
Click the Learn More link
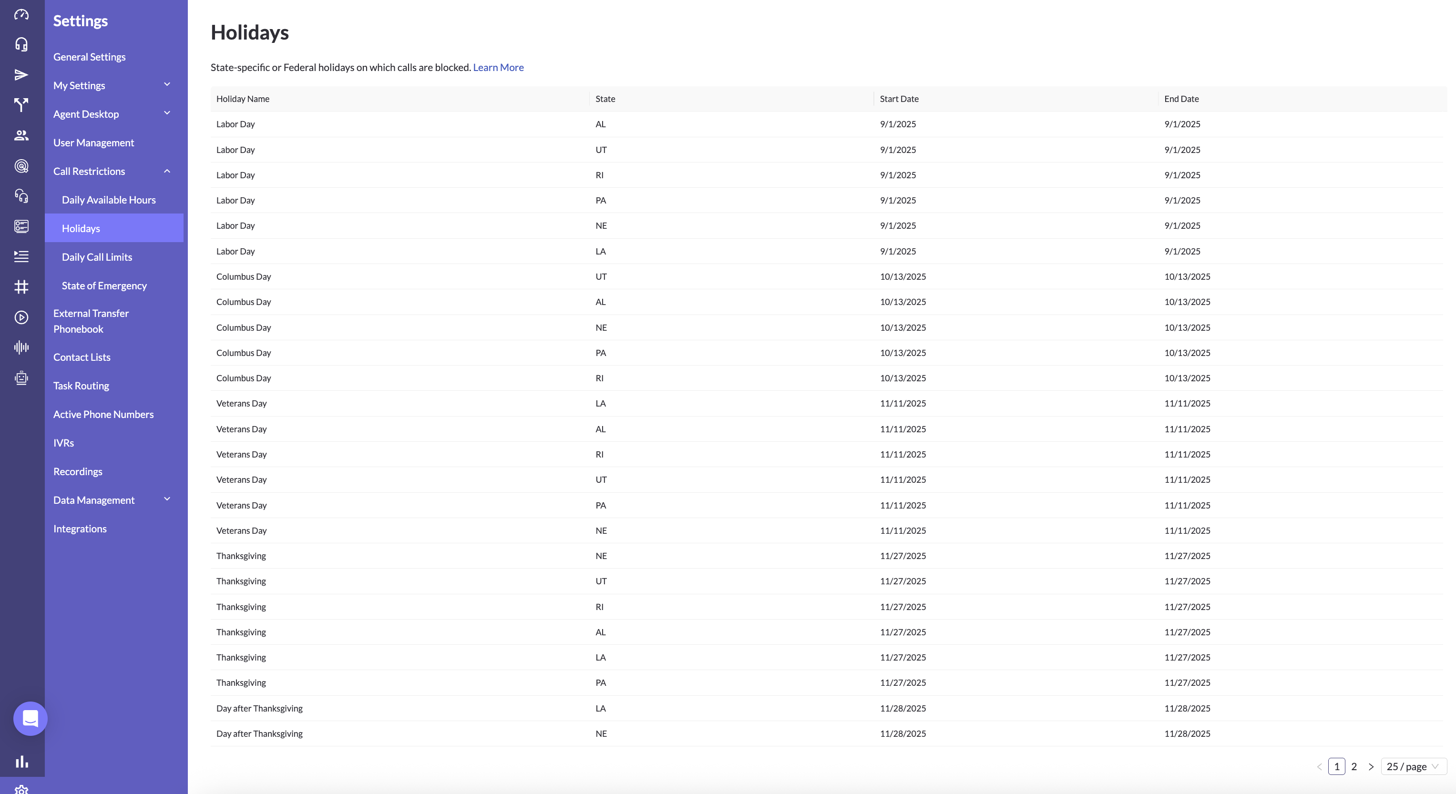[498, 67]
